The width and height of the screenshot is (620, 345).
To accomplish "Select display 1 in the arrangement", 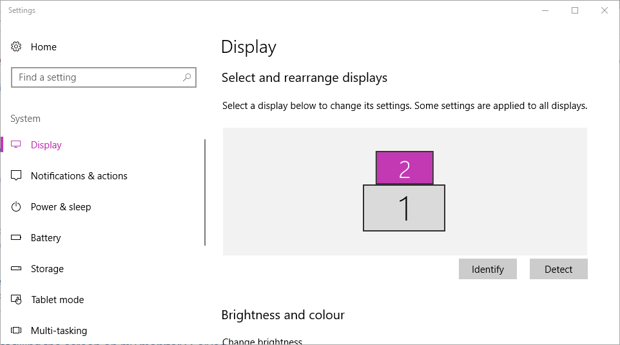I will click(x=404, y=208).
